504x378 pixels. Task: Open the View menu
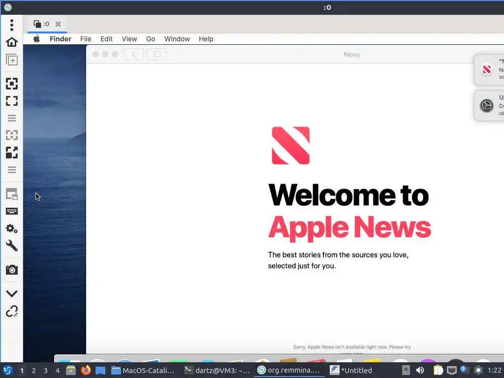coord(129,39)
